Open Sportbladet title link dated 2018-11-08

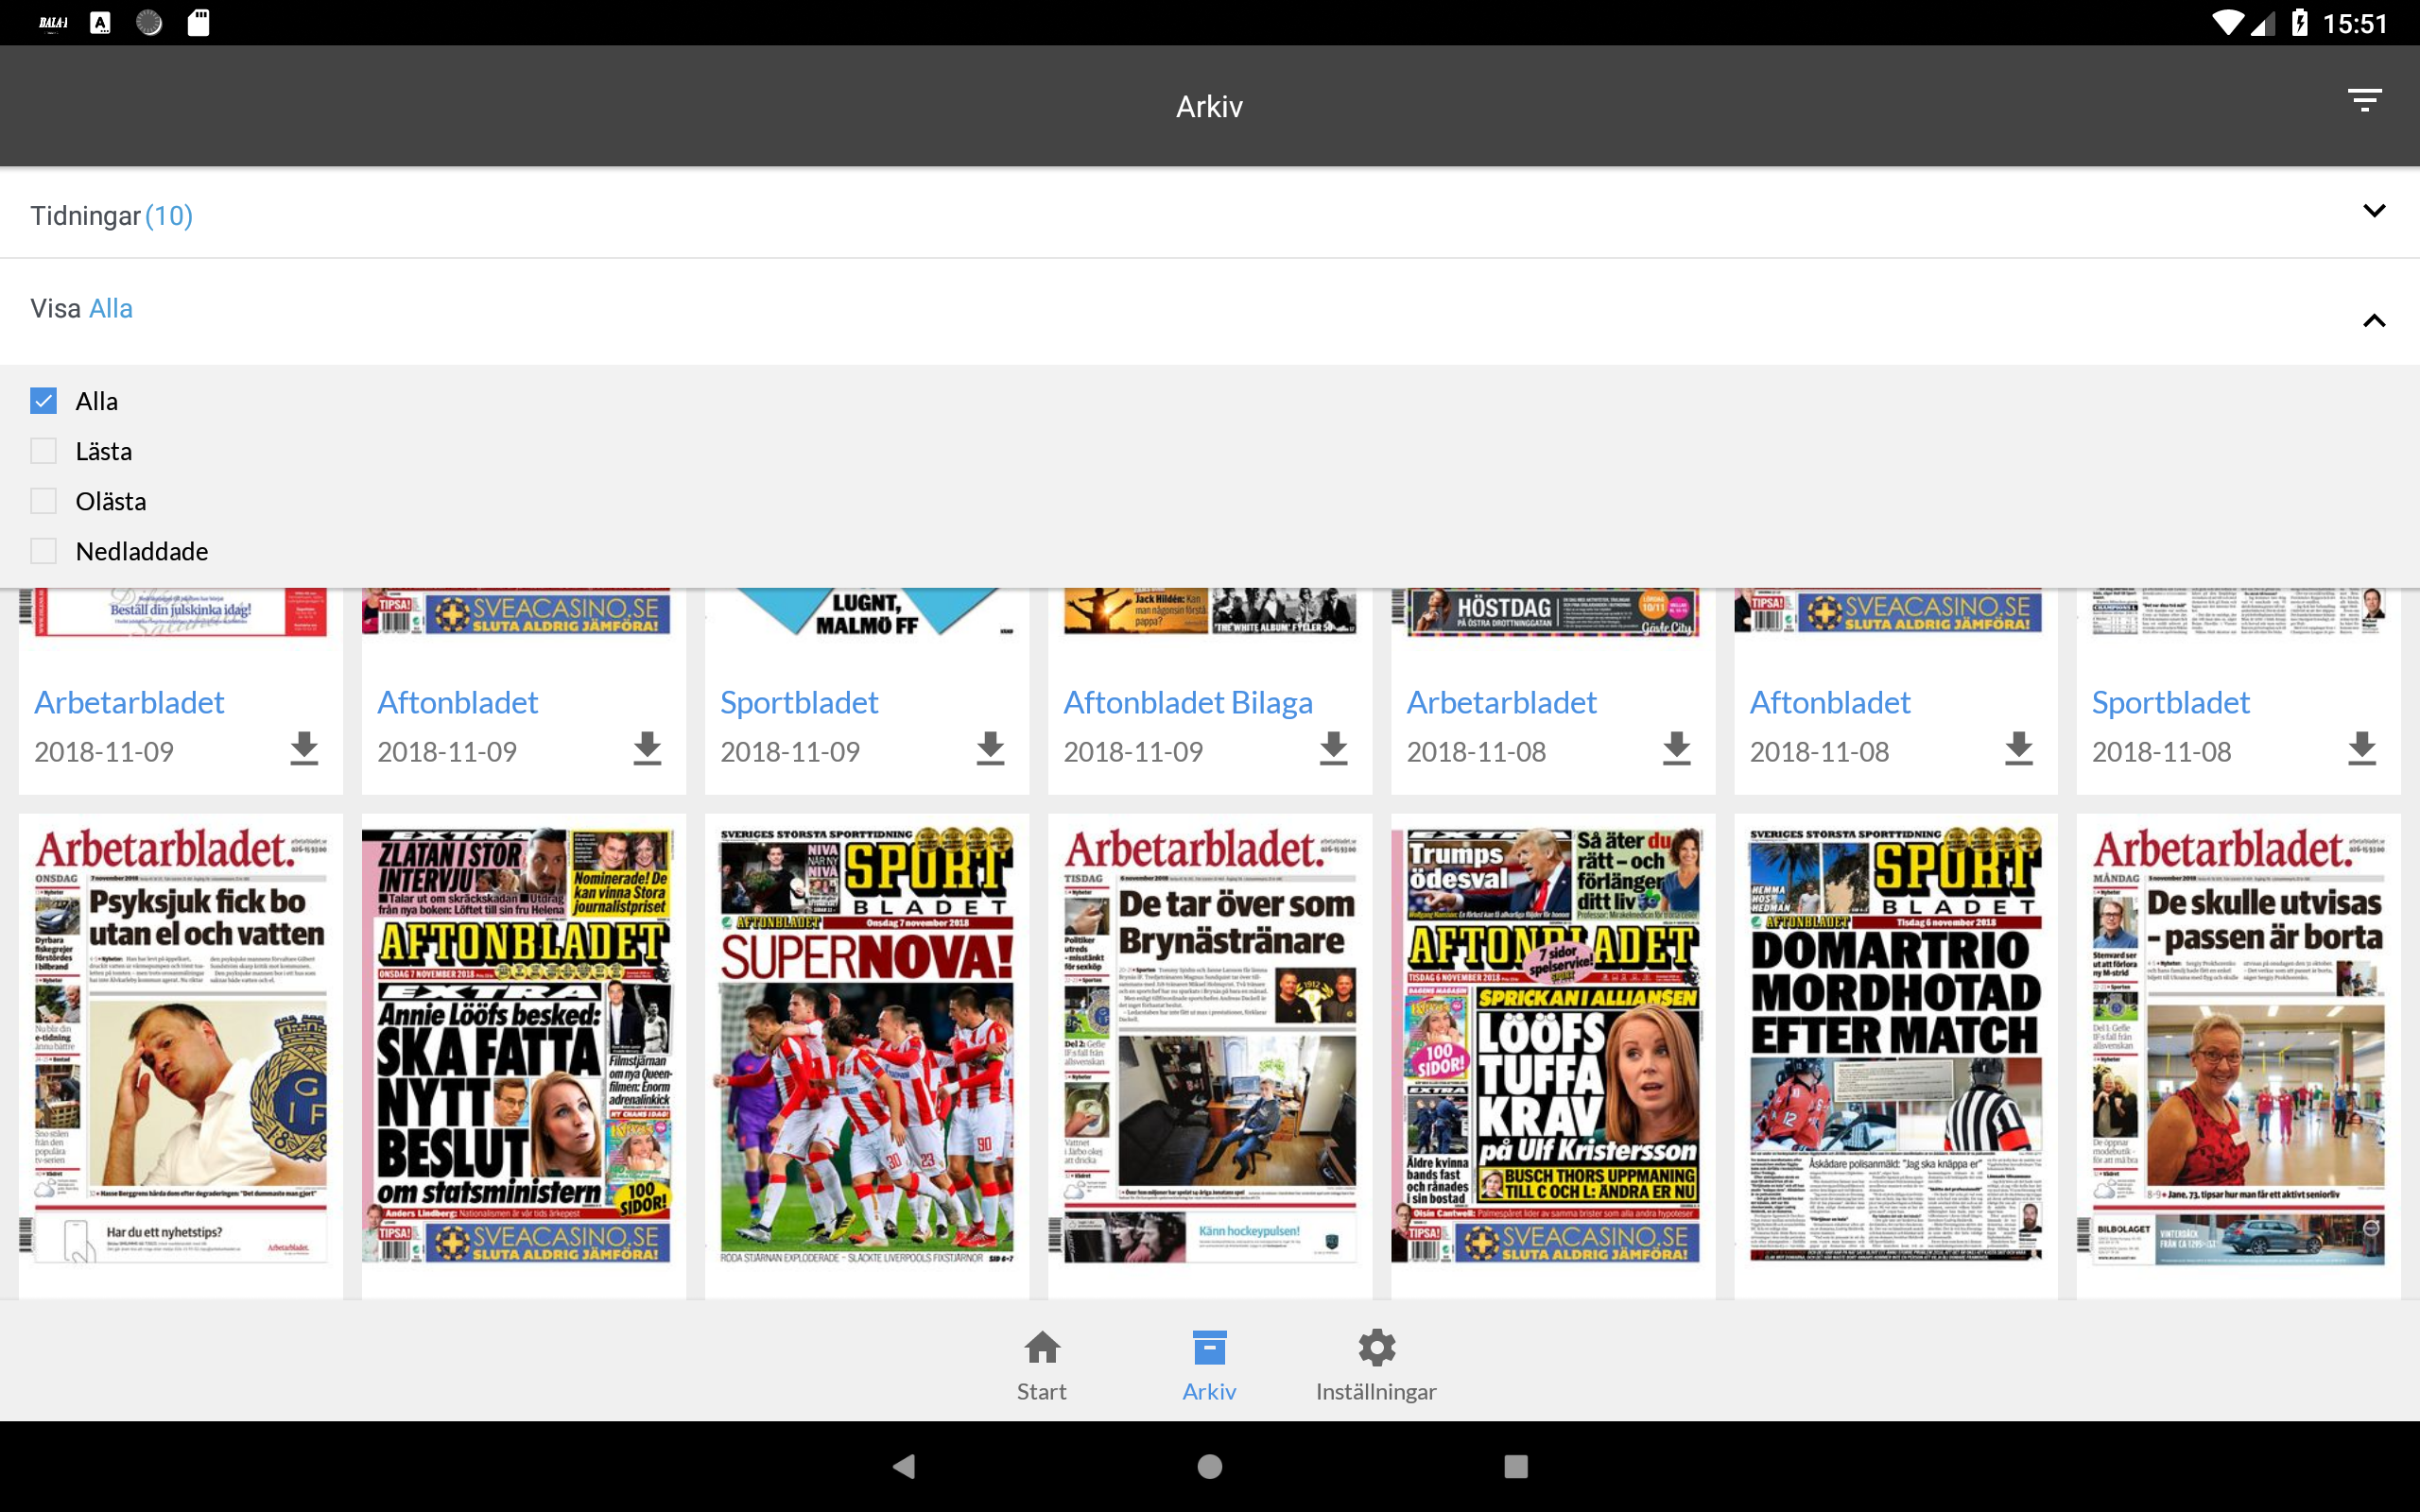pyautogui.click(x=2171, y=702)
